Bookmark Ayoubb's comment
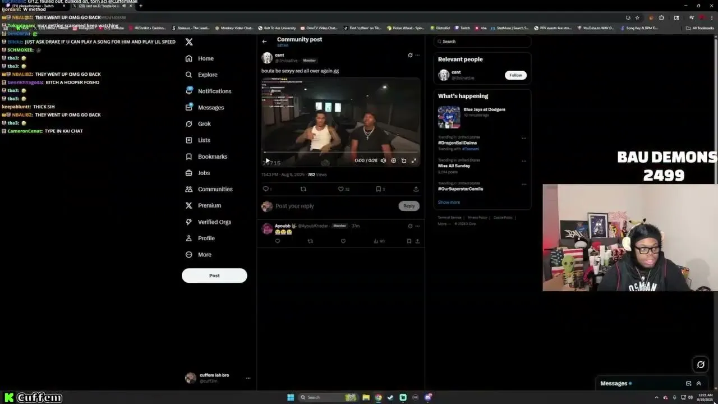Viewport: 718px width, 404px height. pyautogui.click(x=409, y=241)
